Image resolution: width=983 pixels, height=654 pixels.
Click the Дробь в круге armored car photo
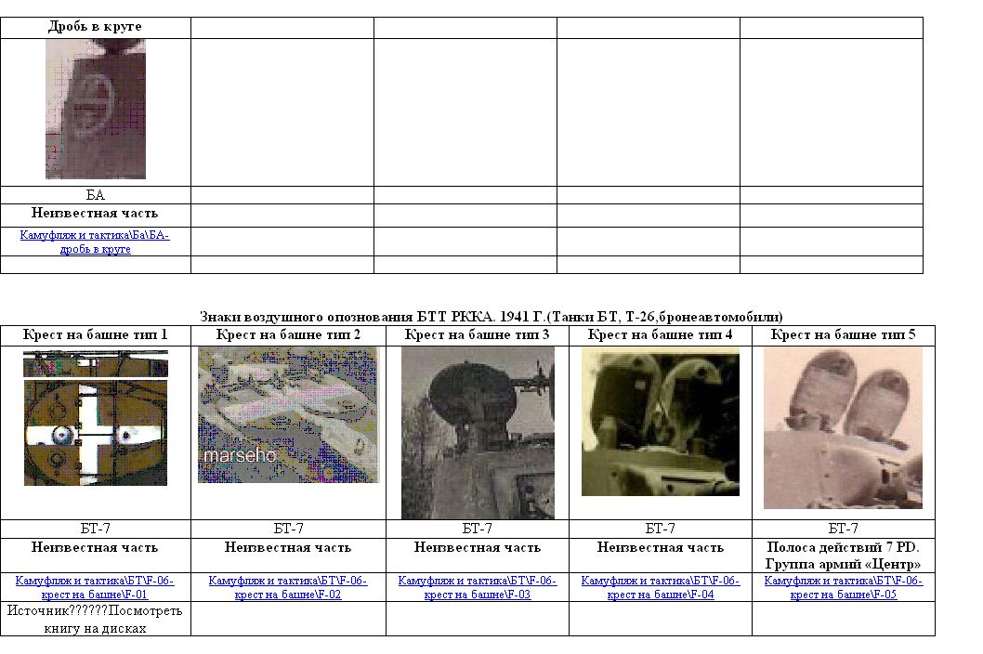point(96,110)
